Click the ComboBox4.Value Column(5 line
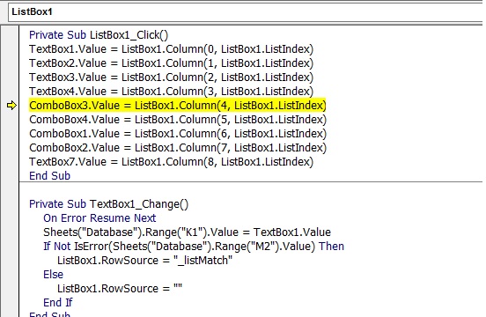This screenshot has height=317, width=486. coord(178,120)
